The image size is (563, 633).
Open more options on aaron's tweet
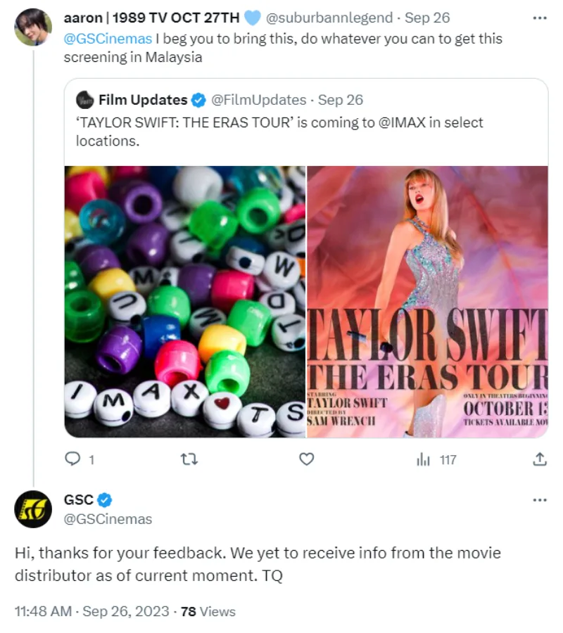540,18
